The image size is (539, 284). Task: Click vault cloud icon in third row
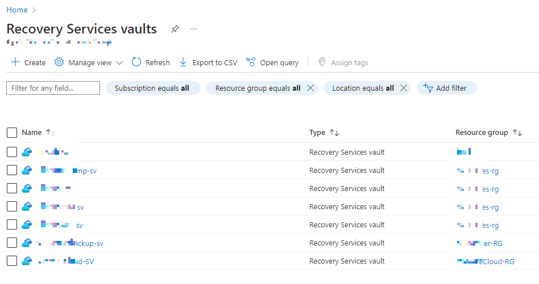coord(27,188)
